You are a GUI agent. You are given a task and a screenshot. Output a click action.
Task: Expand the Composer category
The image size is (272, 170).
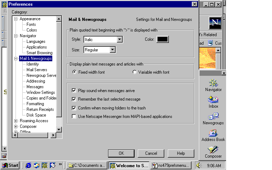[x=16, y=126]
